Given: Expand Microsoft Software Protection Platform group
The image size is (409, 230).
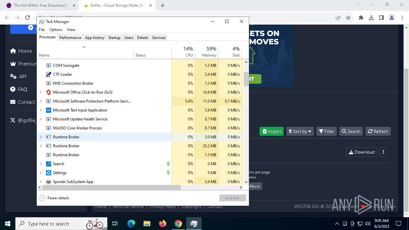Looking at the screenshot, I should click(x=41, y=101).
